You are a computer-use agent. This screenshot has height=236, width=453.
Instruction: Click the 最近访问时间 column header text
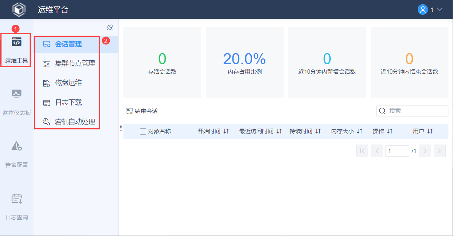pyautogui.click(x=256, y=131)
